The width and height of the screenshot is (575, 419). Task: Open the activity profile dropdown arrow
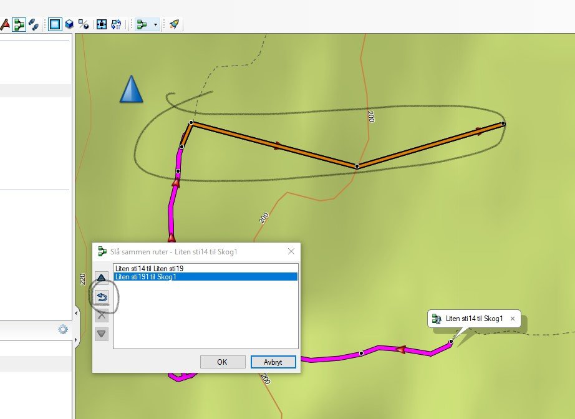pyautogui.click(x=155, y=25)
